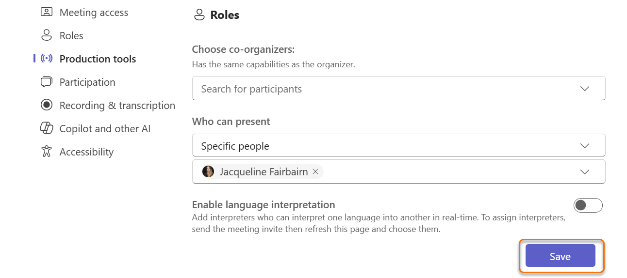Screen dimensions: 627x278
Task: Open the Specific people dropdown
Action: [x=398, y=146]
